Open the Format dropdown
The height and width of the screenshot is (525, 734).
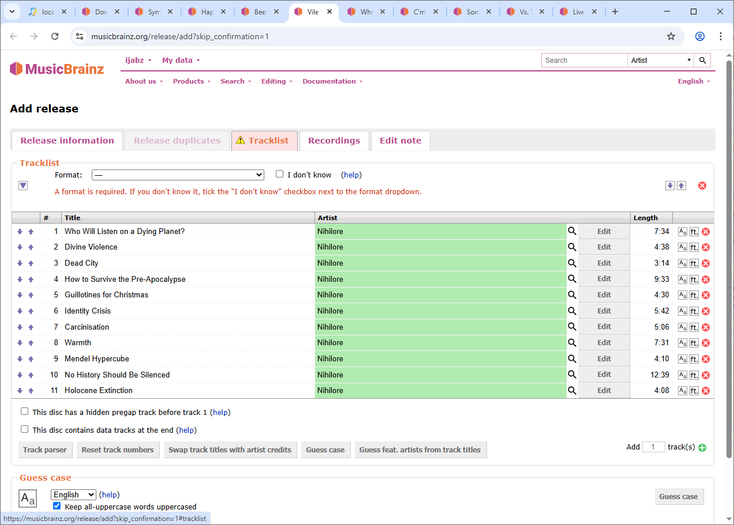point(178,175)
